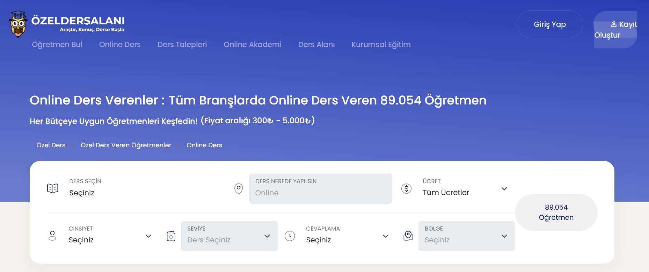
Task: Open the Seviye level dropdown
Action: (x=267, y=236)
